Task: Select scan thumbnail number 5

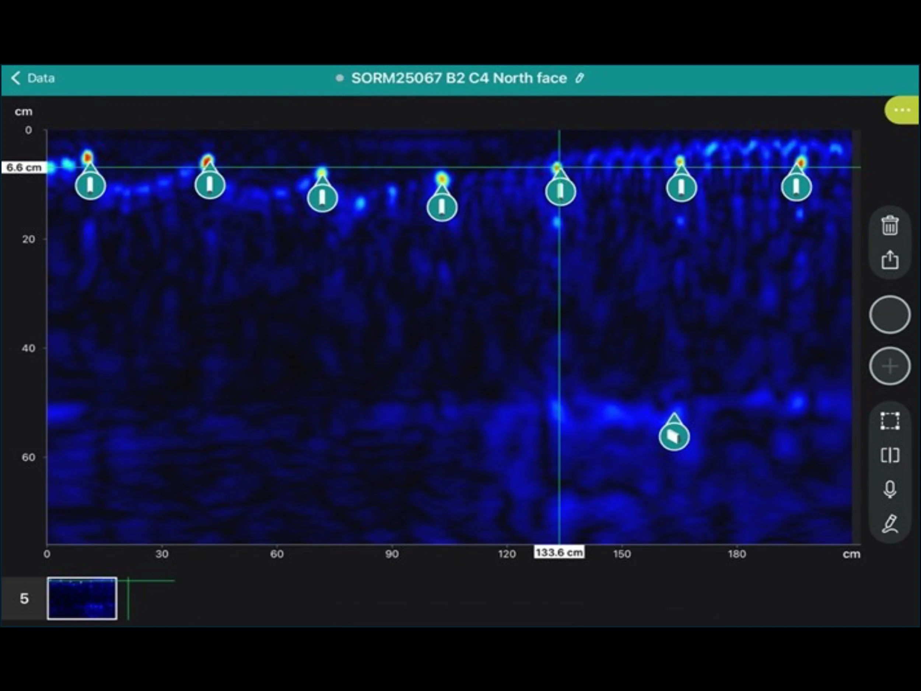Action: 82,598
